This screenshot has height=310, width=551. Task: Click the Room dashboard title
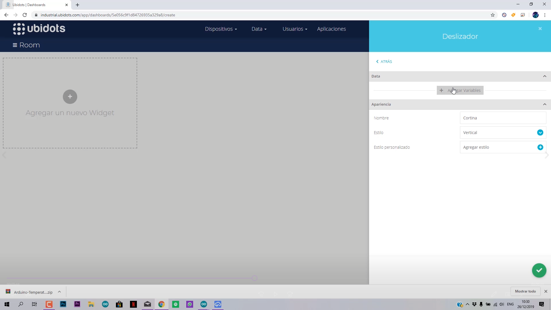30,45
